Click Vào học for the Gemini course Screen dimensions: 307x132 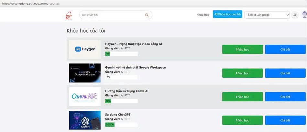pos(242,73)
